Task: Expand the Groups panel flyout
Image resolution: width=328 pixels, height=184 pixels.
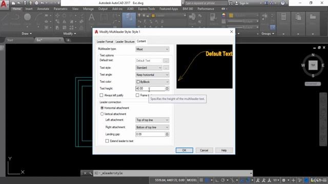Action: point(268,34)
